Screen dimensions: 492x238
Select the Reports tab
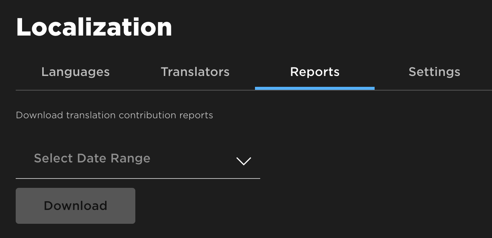pyautogui.click(x=315, y=72)
